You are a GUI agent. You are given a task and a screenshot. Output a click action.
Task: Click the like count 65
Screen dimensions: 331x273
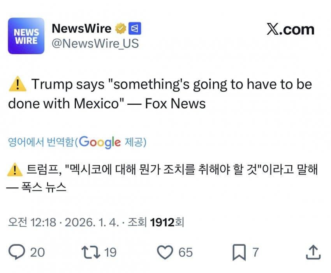[185, 252]
